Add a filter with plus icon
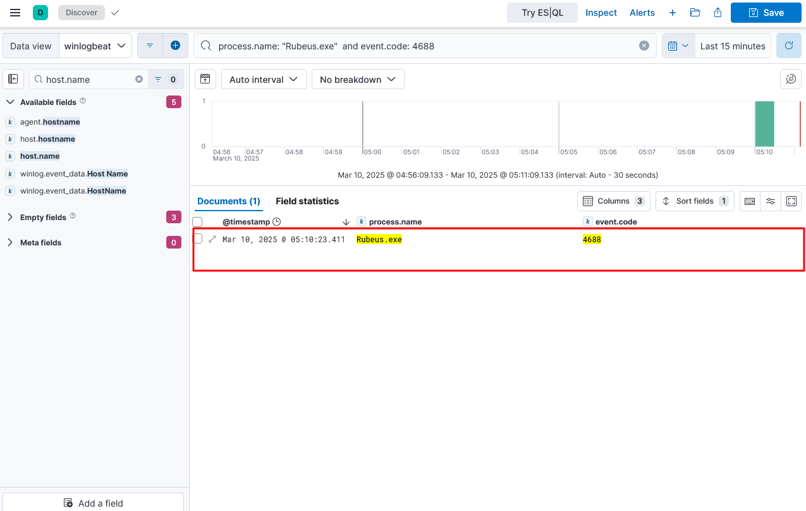This screenshot has width=806, height=511. pyautogui.click(x=175, y=46)
